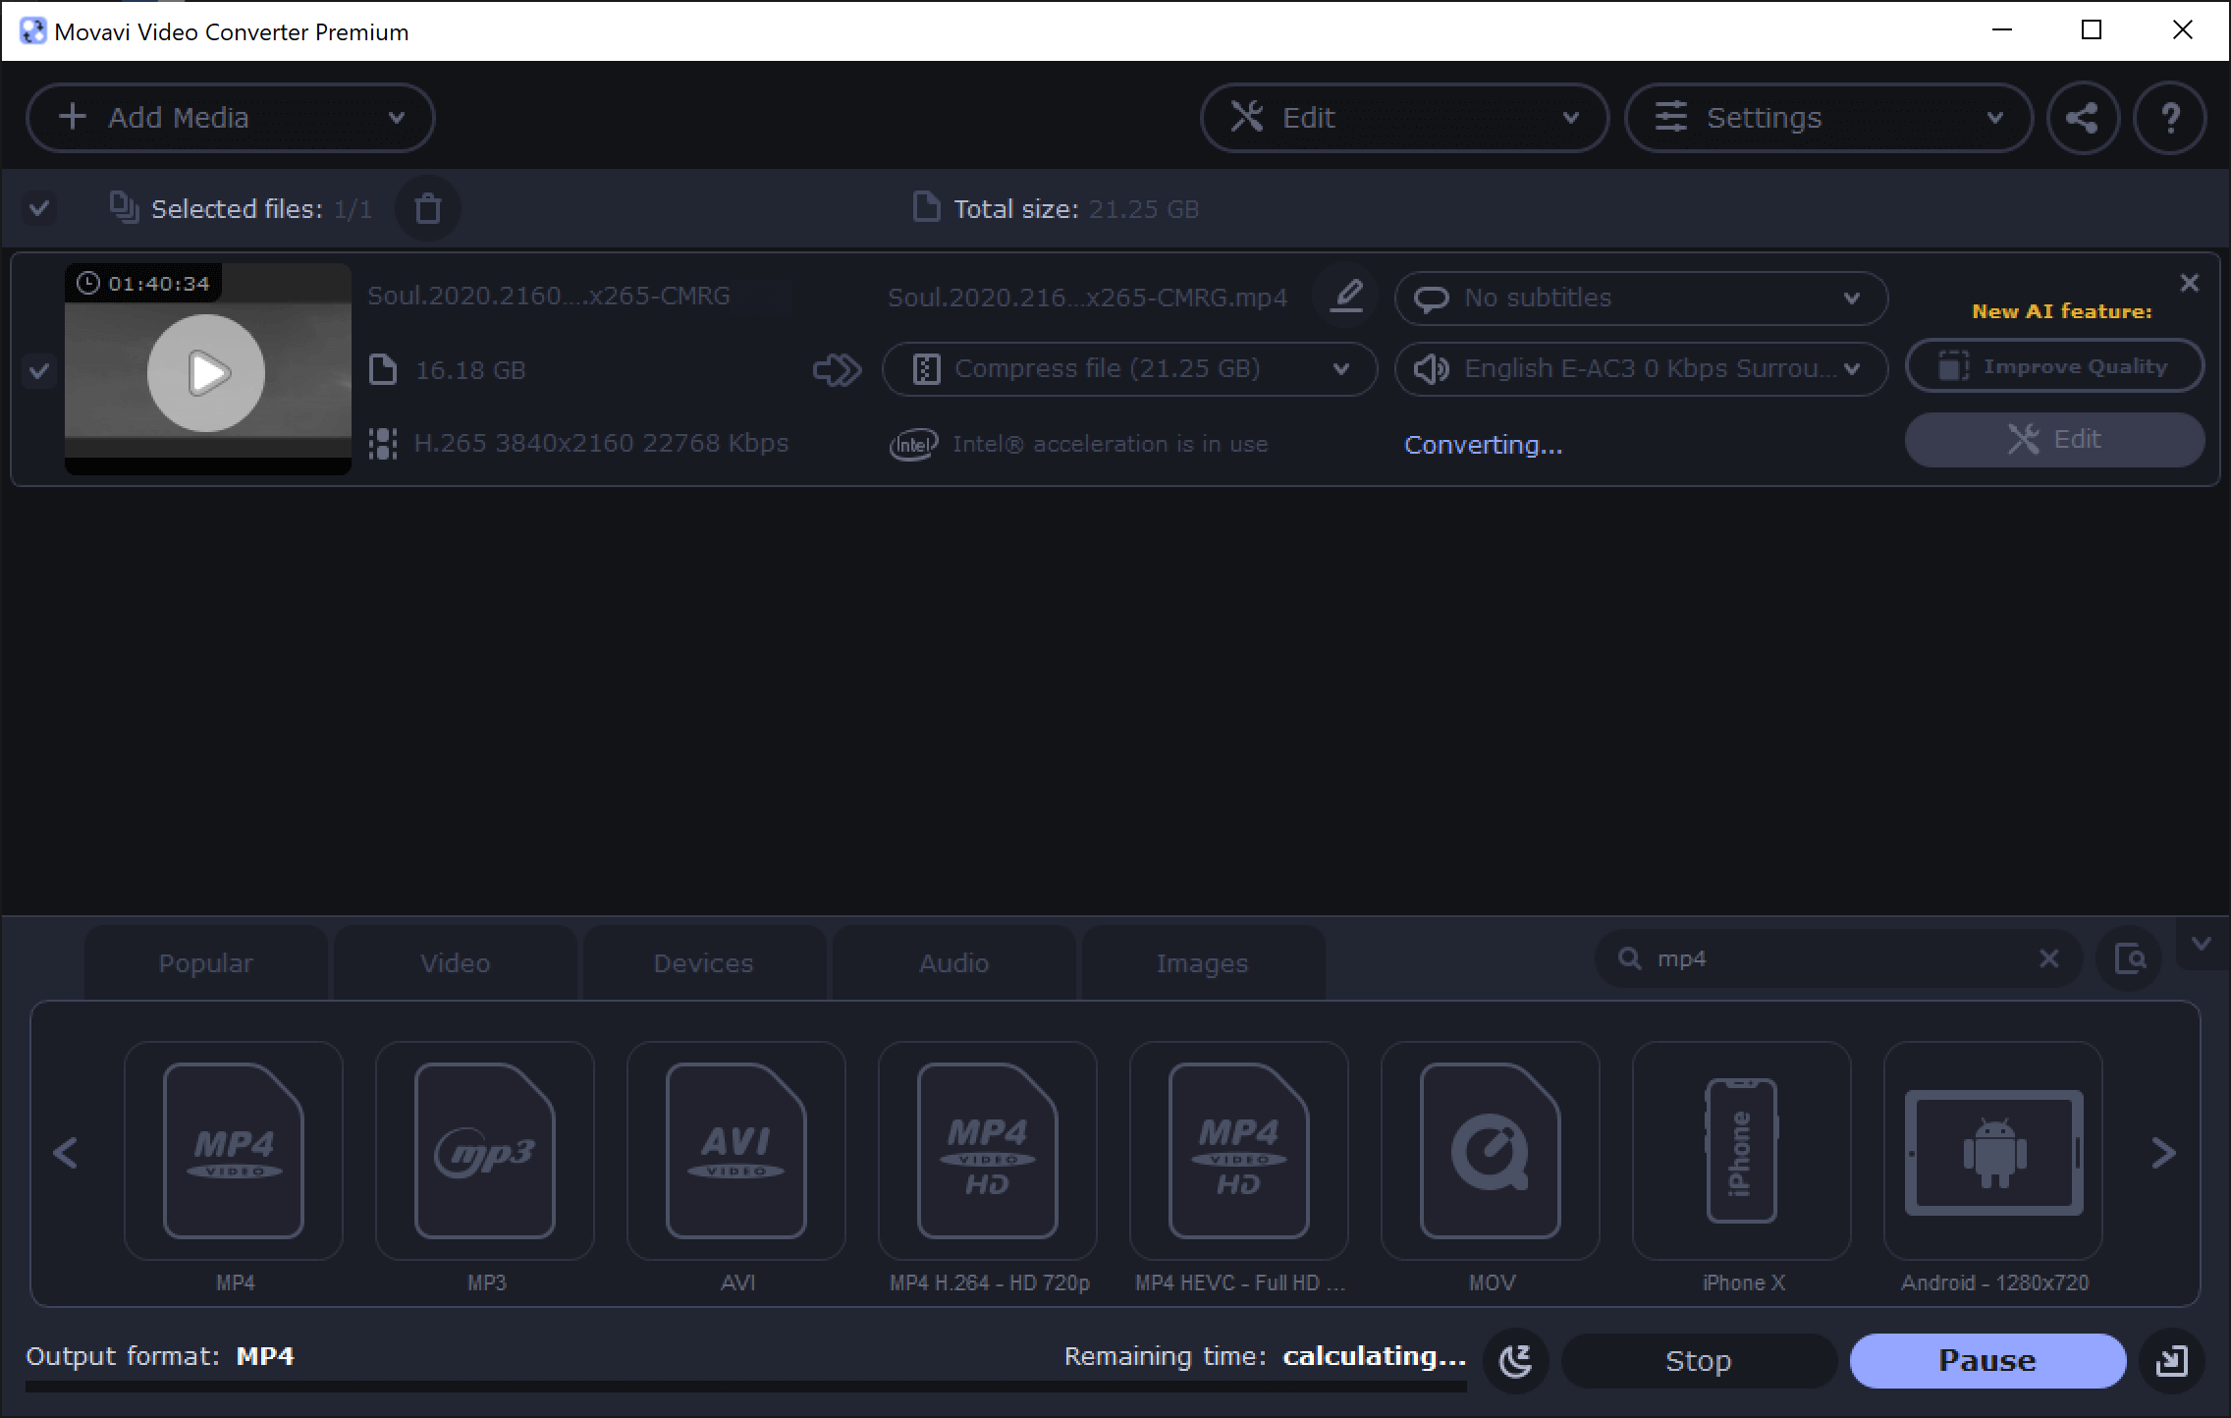Click the search magnifier icon
Image resolution: width=2231 pixels, height=1418 pixels.
click(x=1629, y=958)
